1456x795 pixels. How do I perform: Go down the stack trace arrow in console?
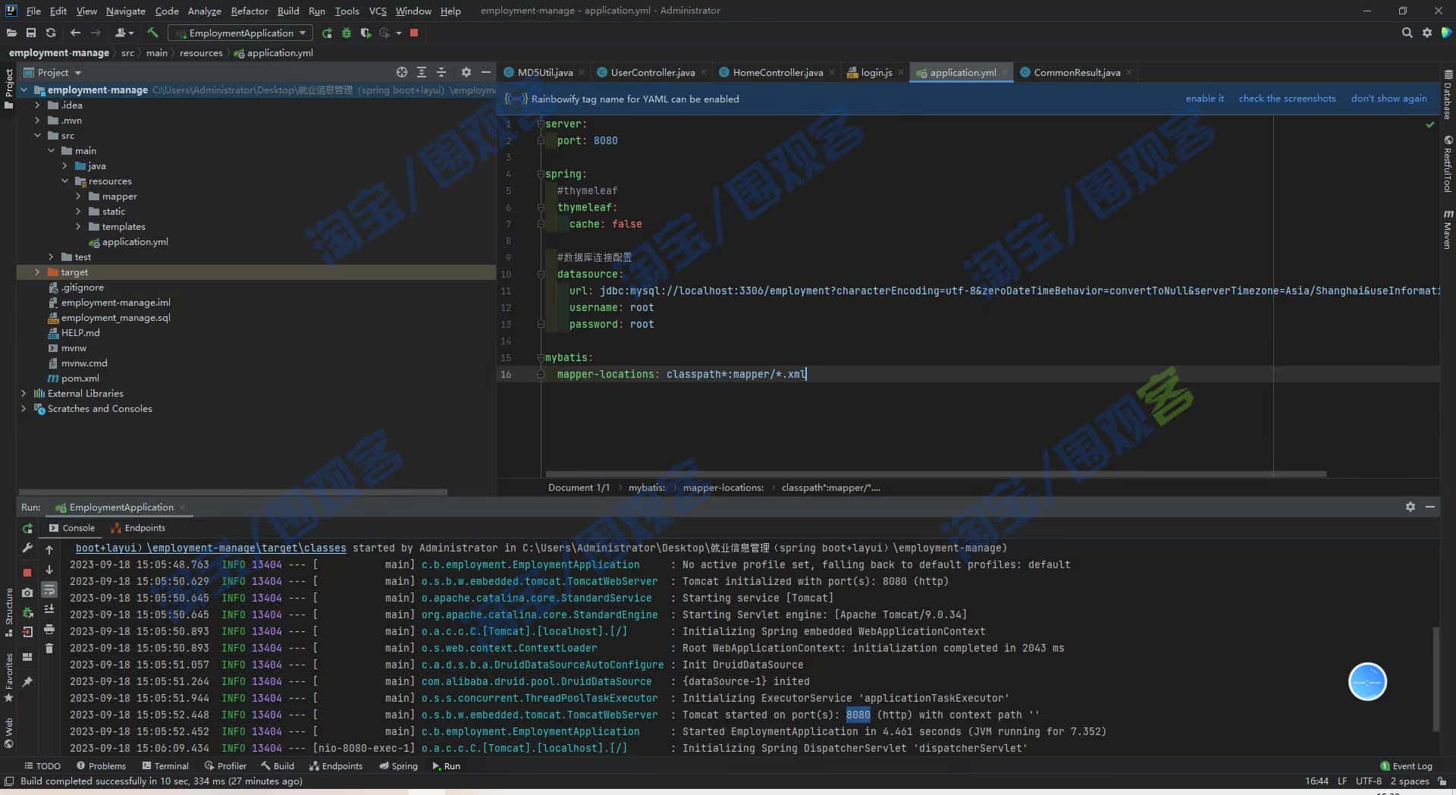tap(49, 570)
